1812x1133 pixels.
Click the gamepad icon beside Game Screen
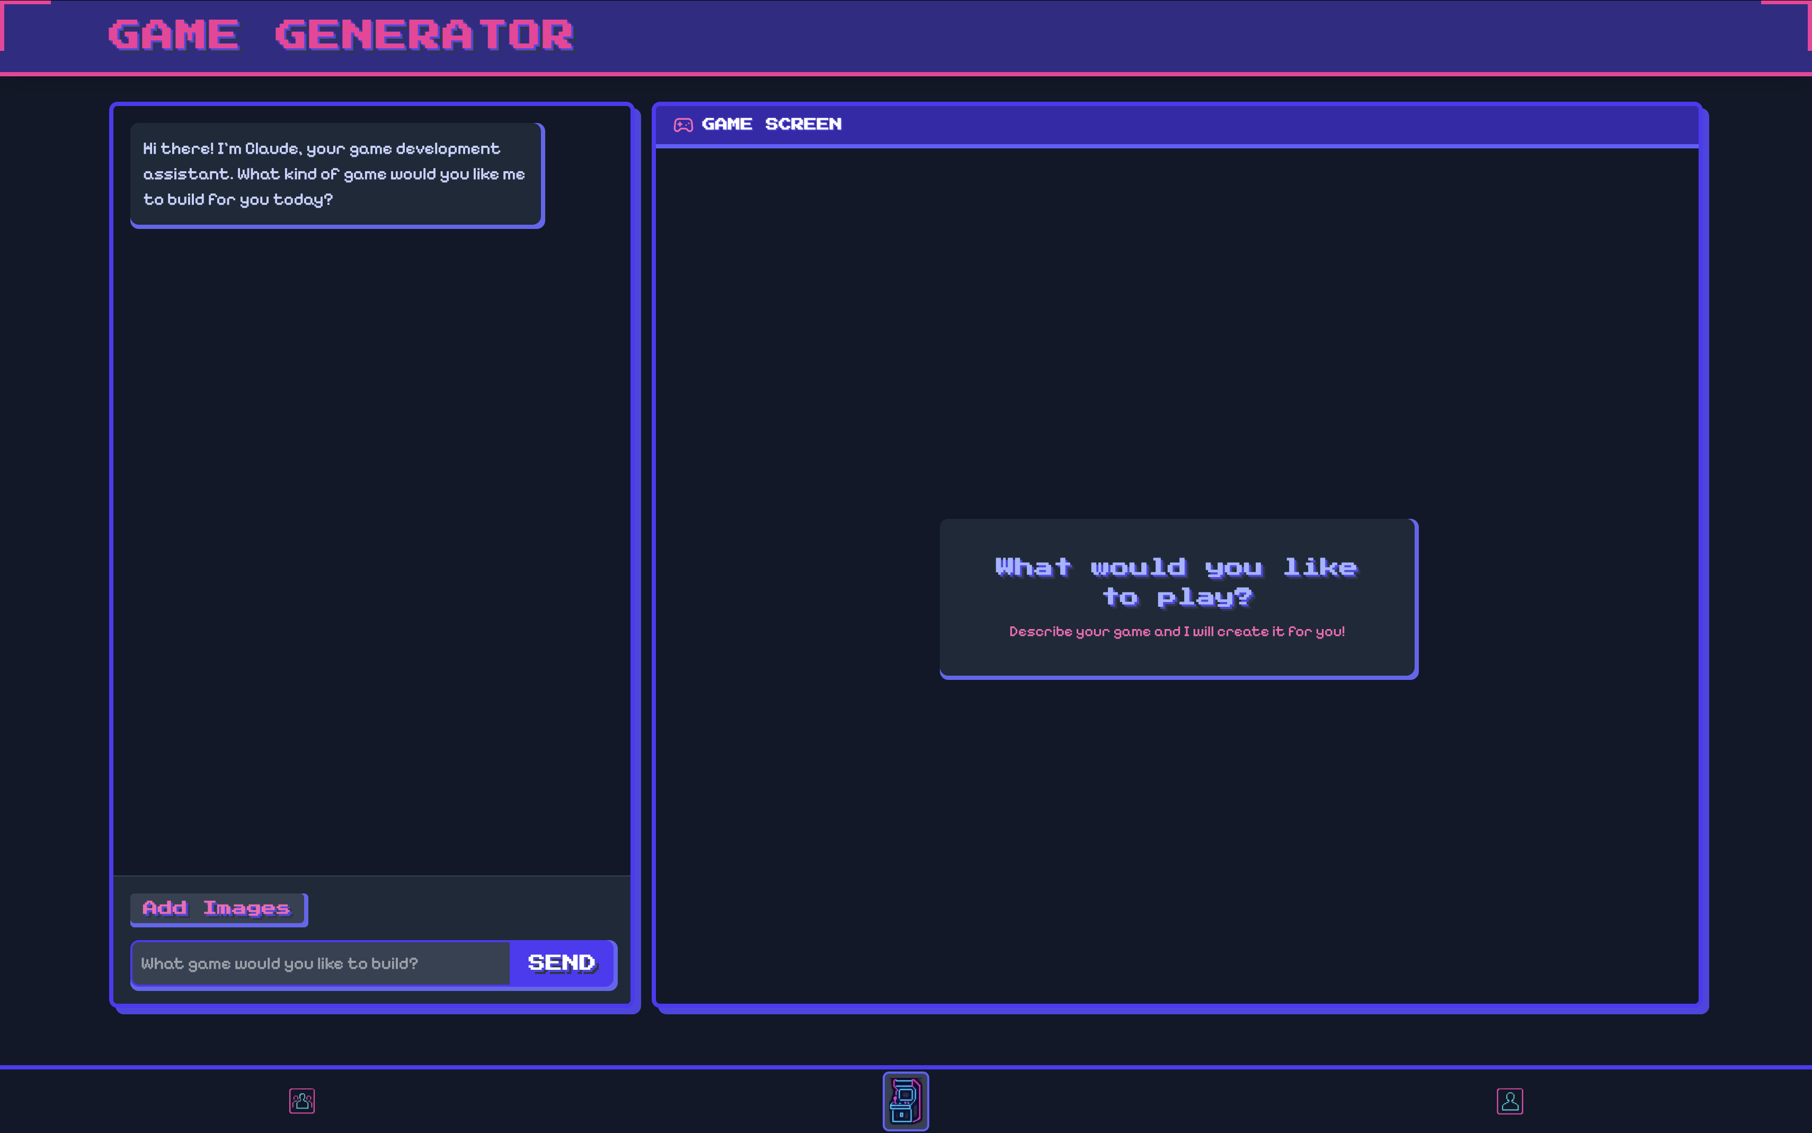[682, 125]
